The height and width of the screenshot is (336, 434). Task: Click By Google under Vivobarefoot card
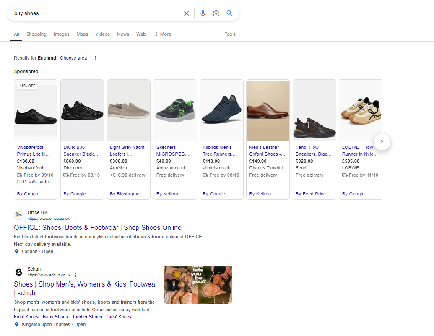[x=28, y=194]
